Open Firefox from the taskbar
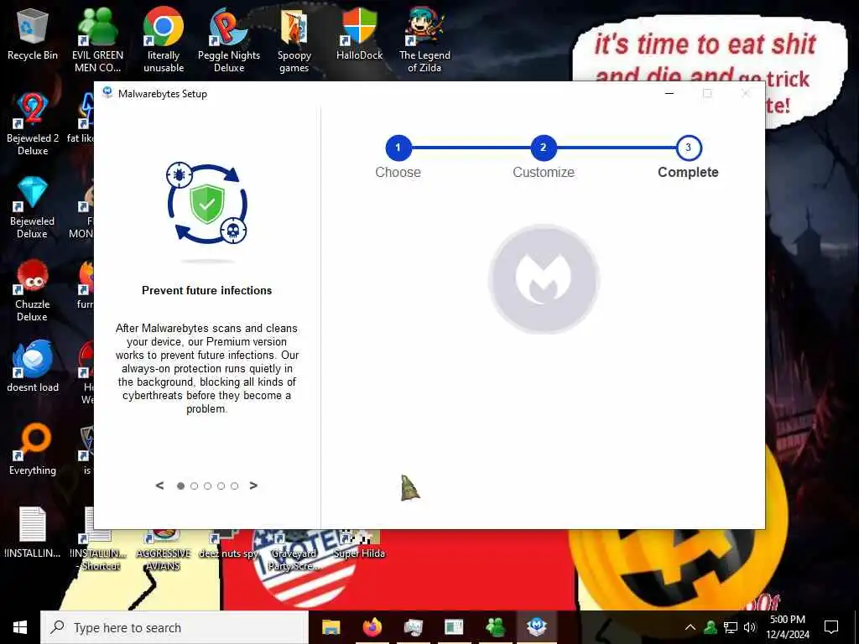 pos(372,627)
